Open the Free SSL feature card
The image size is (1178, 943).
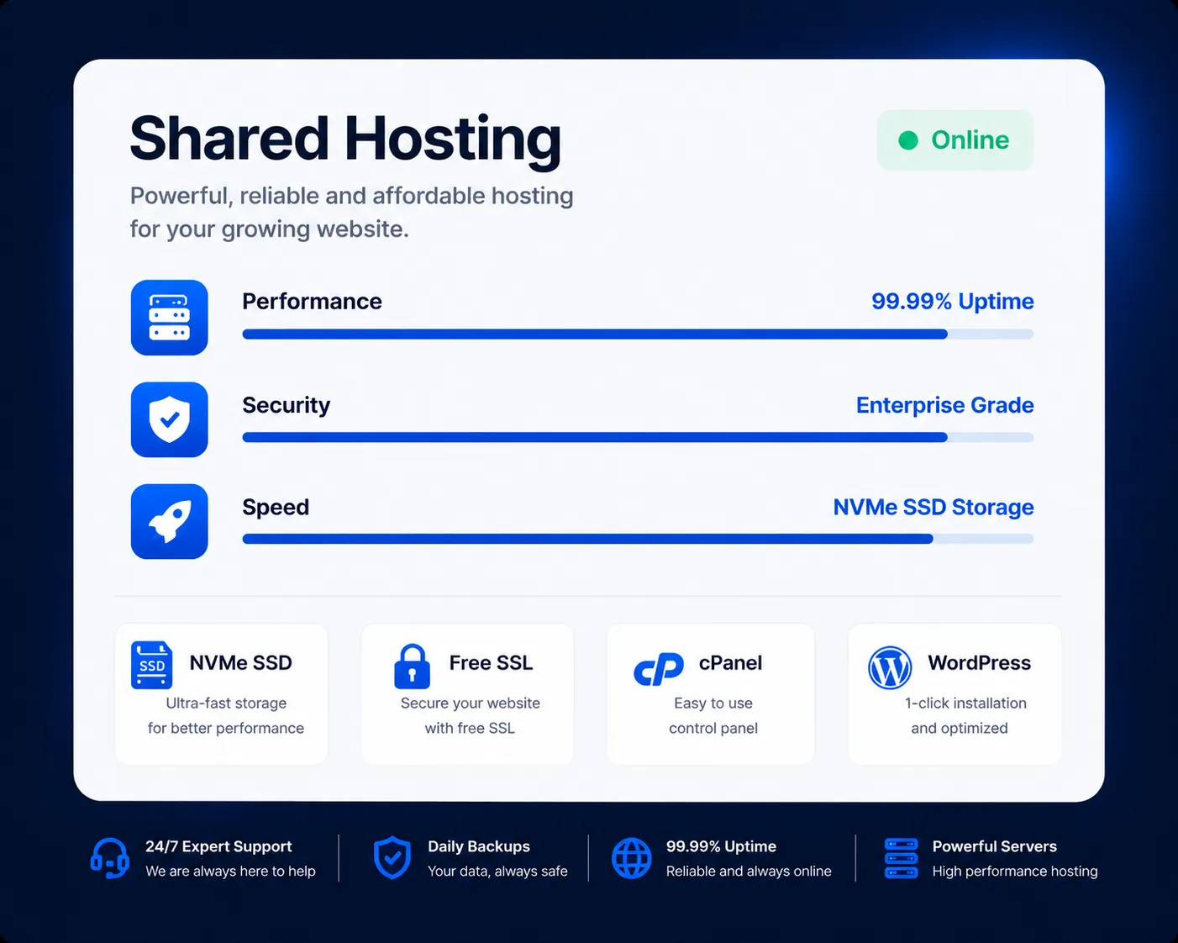tap(467, 694)
